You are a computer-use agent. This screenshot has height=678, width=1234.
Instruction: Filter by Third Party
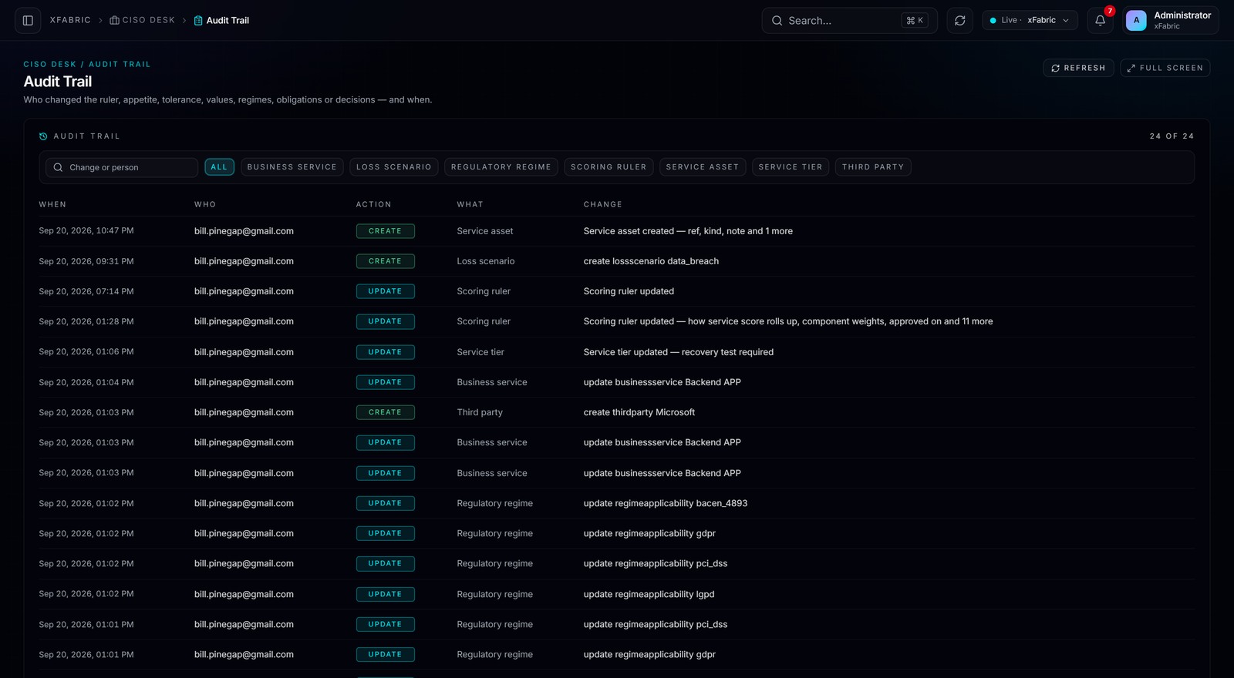pyautogui.click(x=873, y=167)
